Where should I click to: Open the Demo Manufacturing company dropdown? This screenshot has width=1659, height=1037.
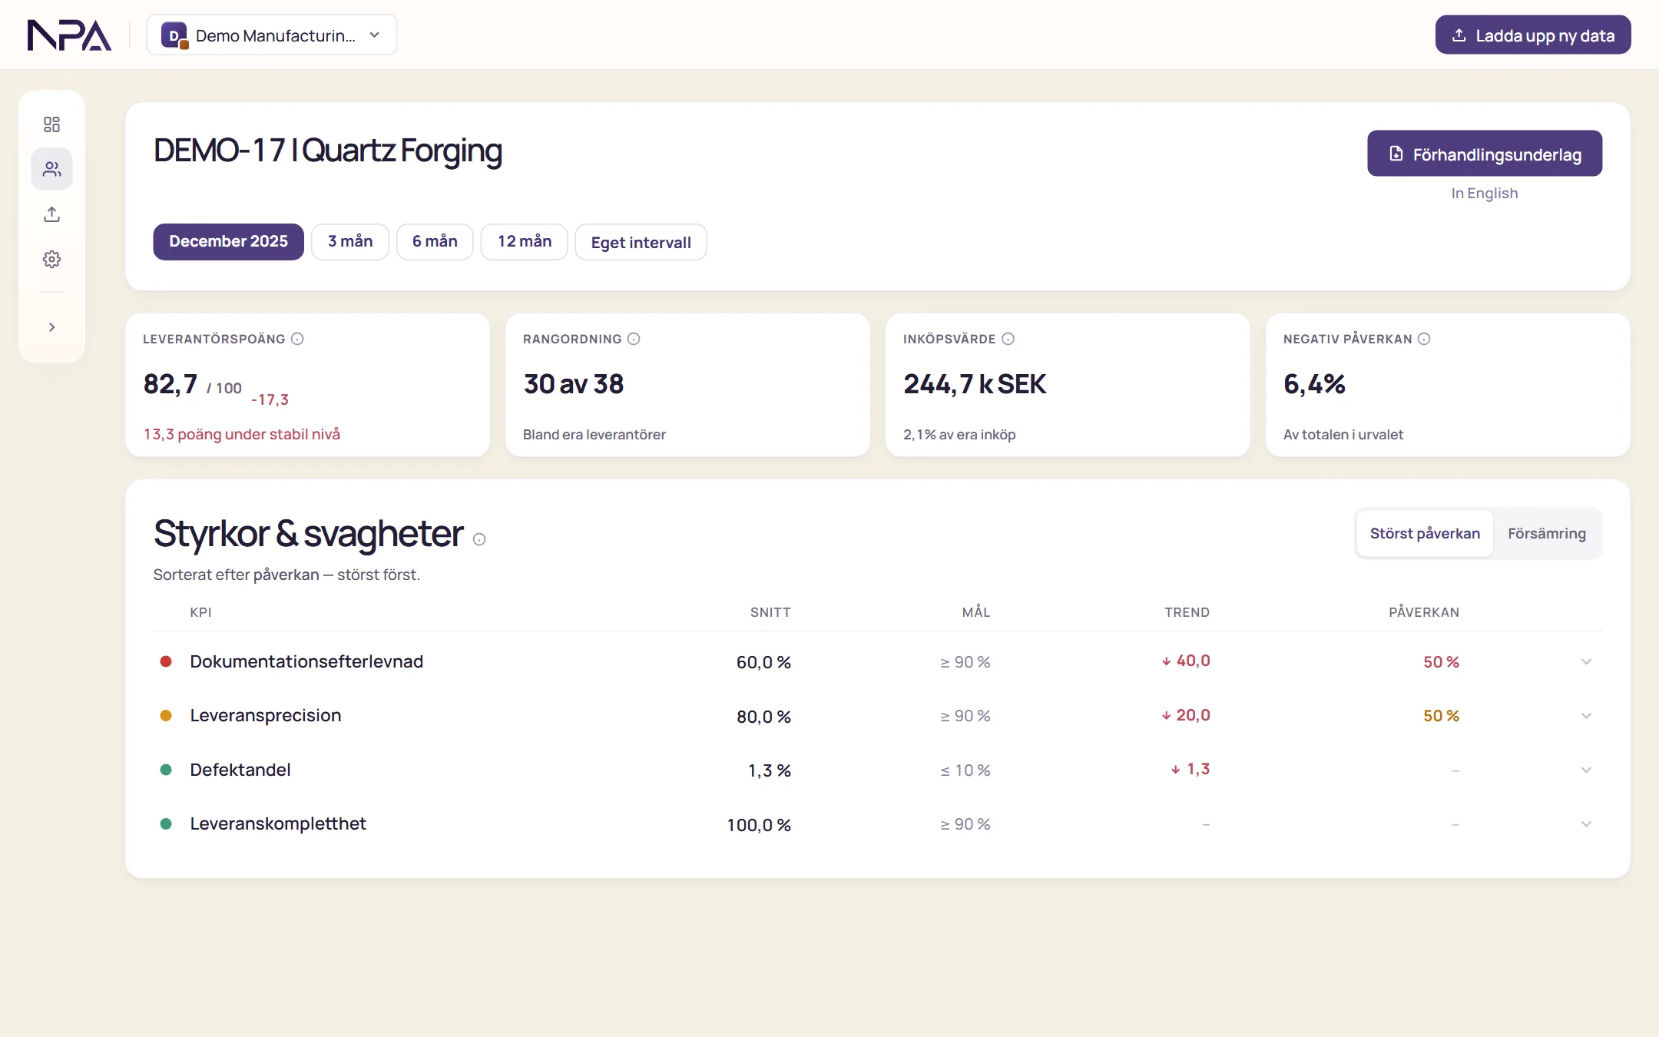[272, 35]
